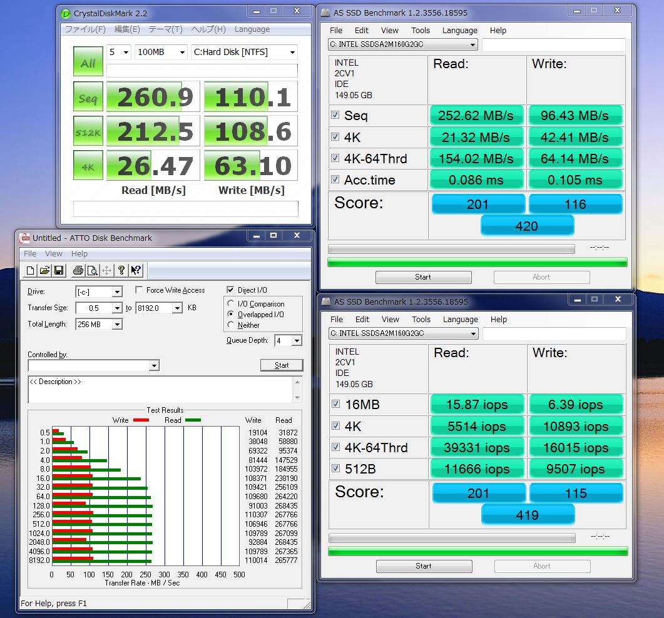Click the green All button in CrystalDiskMark
664x618 pixels.
(88, 61)
